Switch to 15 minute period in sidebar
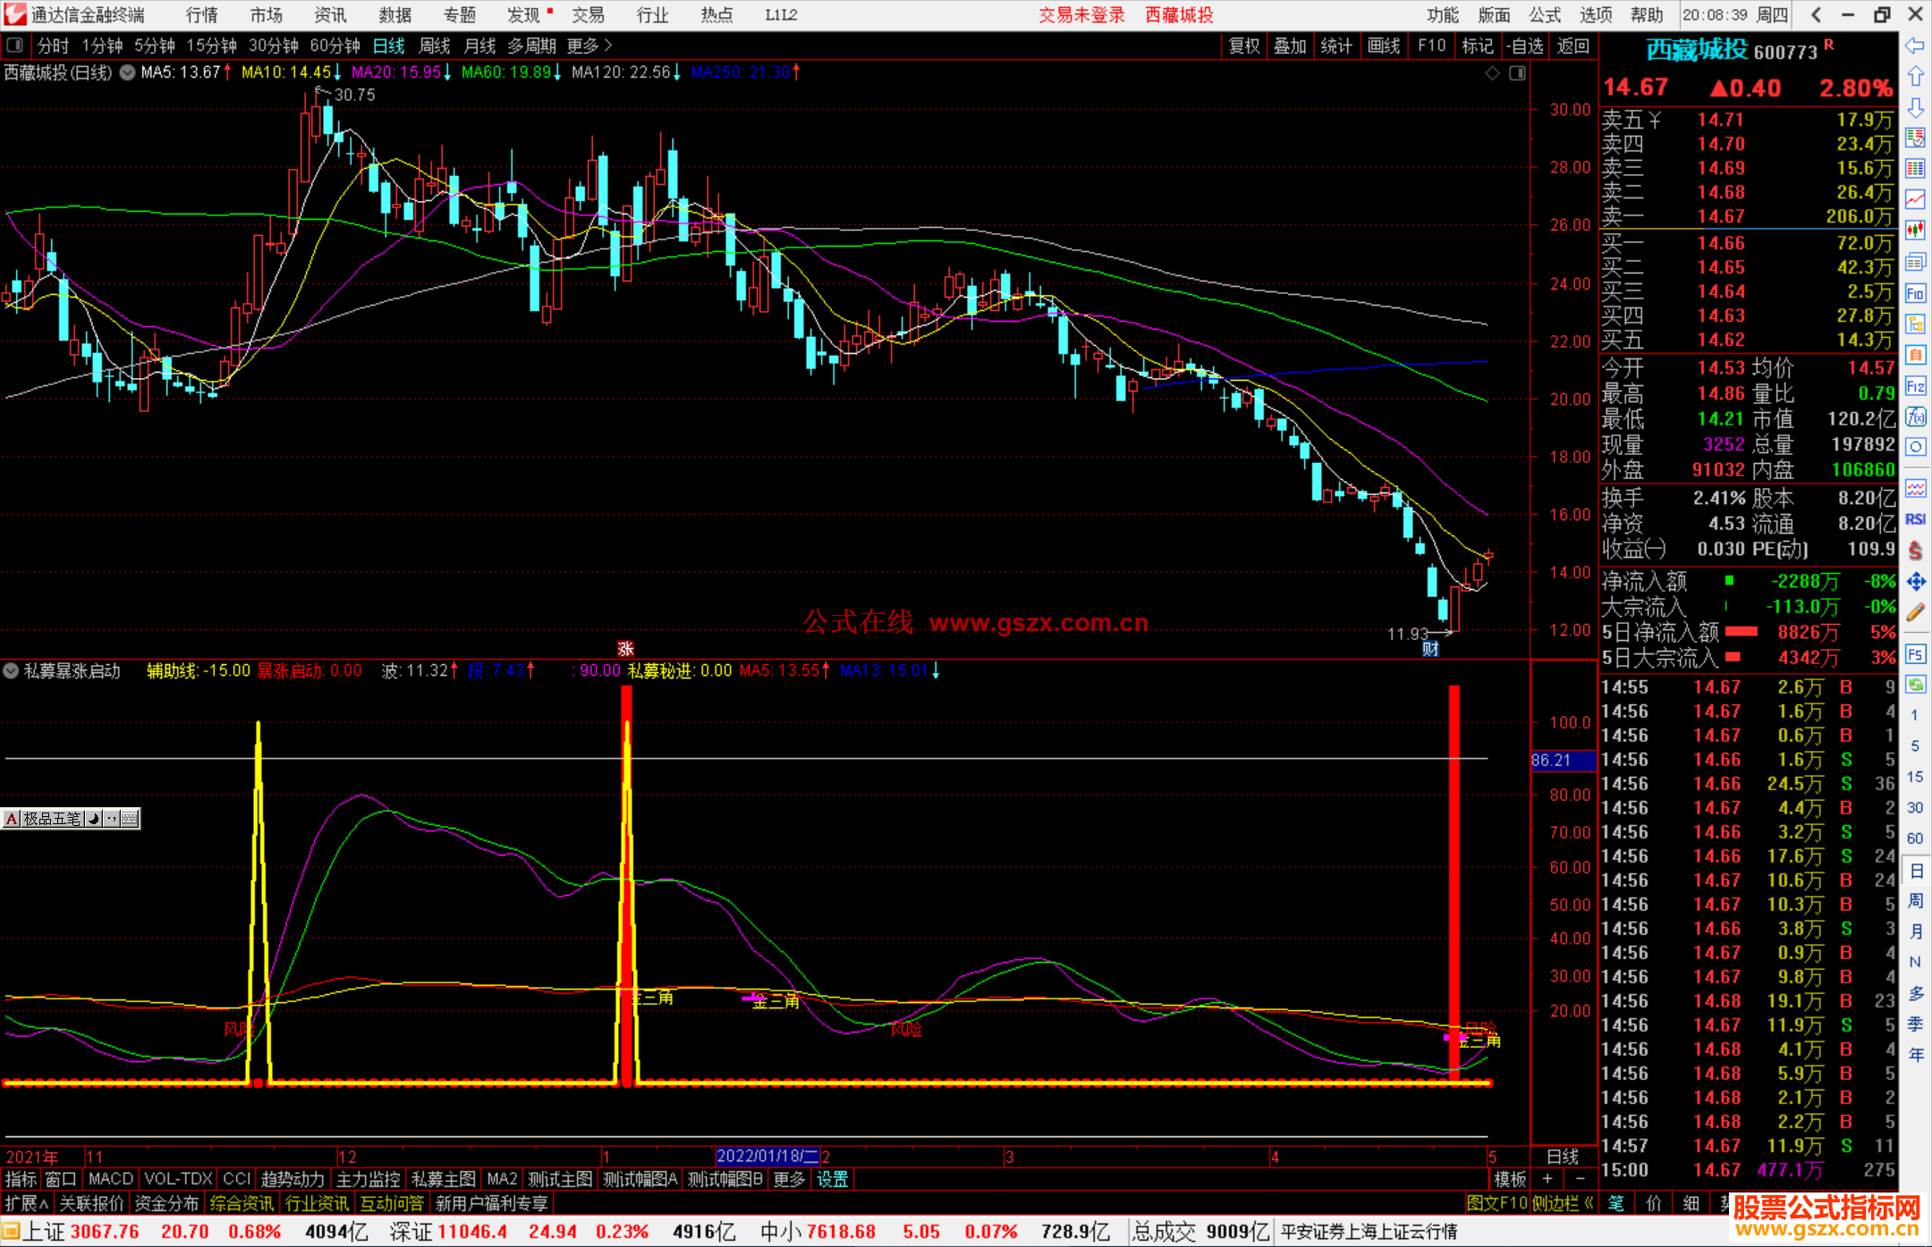Viewport: 1932px width, 1247px height. [1915, 777]
